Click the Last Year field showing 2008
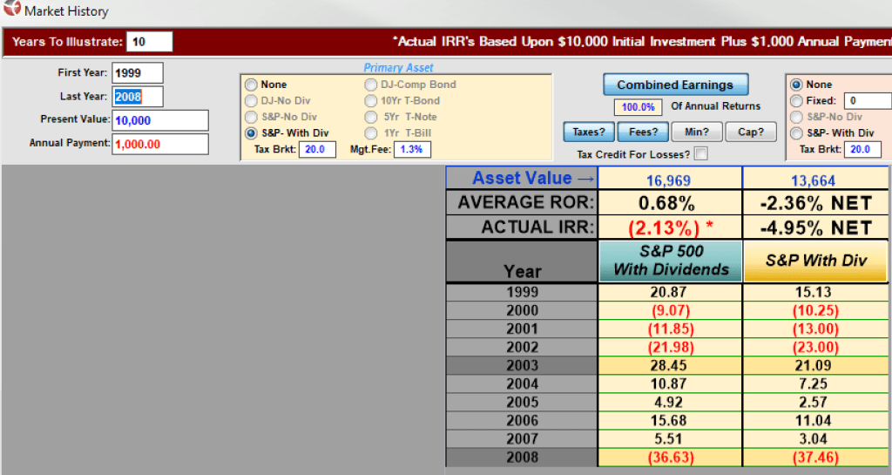This screenshot has height=475, width=892. [137, 97]
